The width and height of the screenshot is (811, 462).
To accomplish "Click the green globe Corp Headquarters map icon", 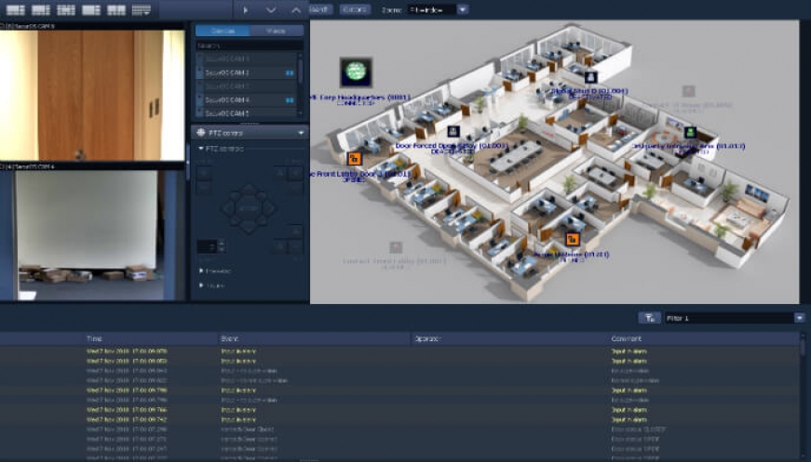I will click(356, 72).
